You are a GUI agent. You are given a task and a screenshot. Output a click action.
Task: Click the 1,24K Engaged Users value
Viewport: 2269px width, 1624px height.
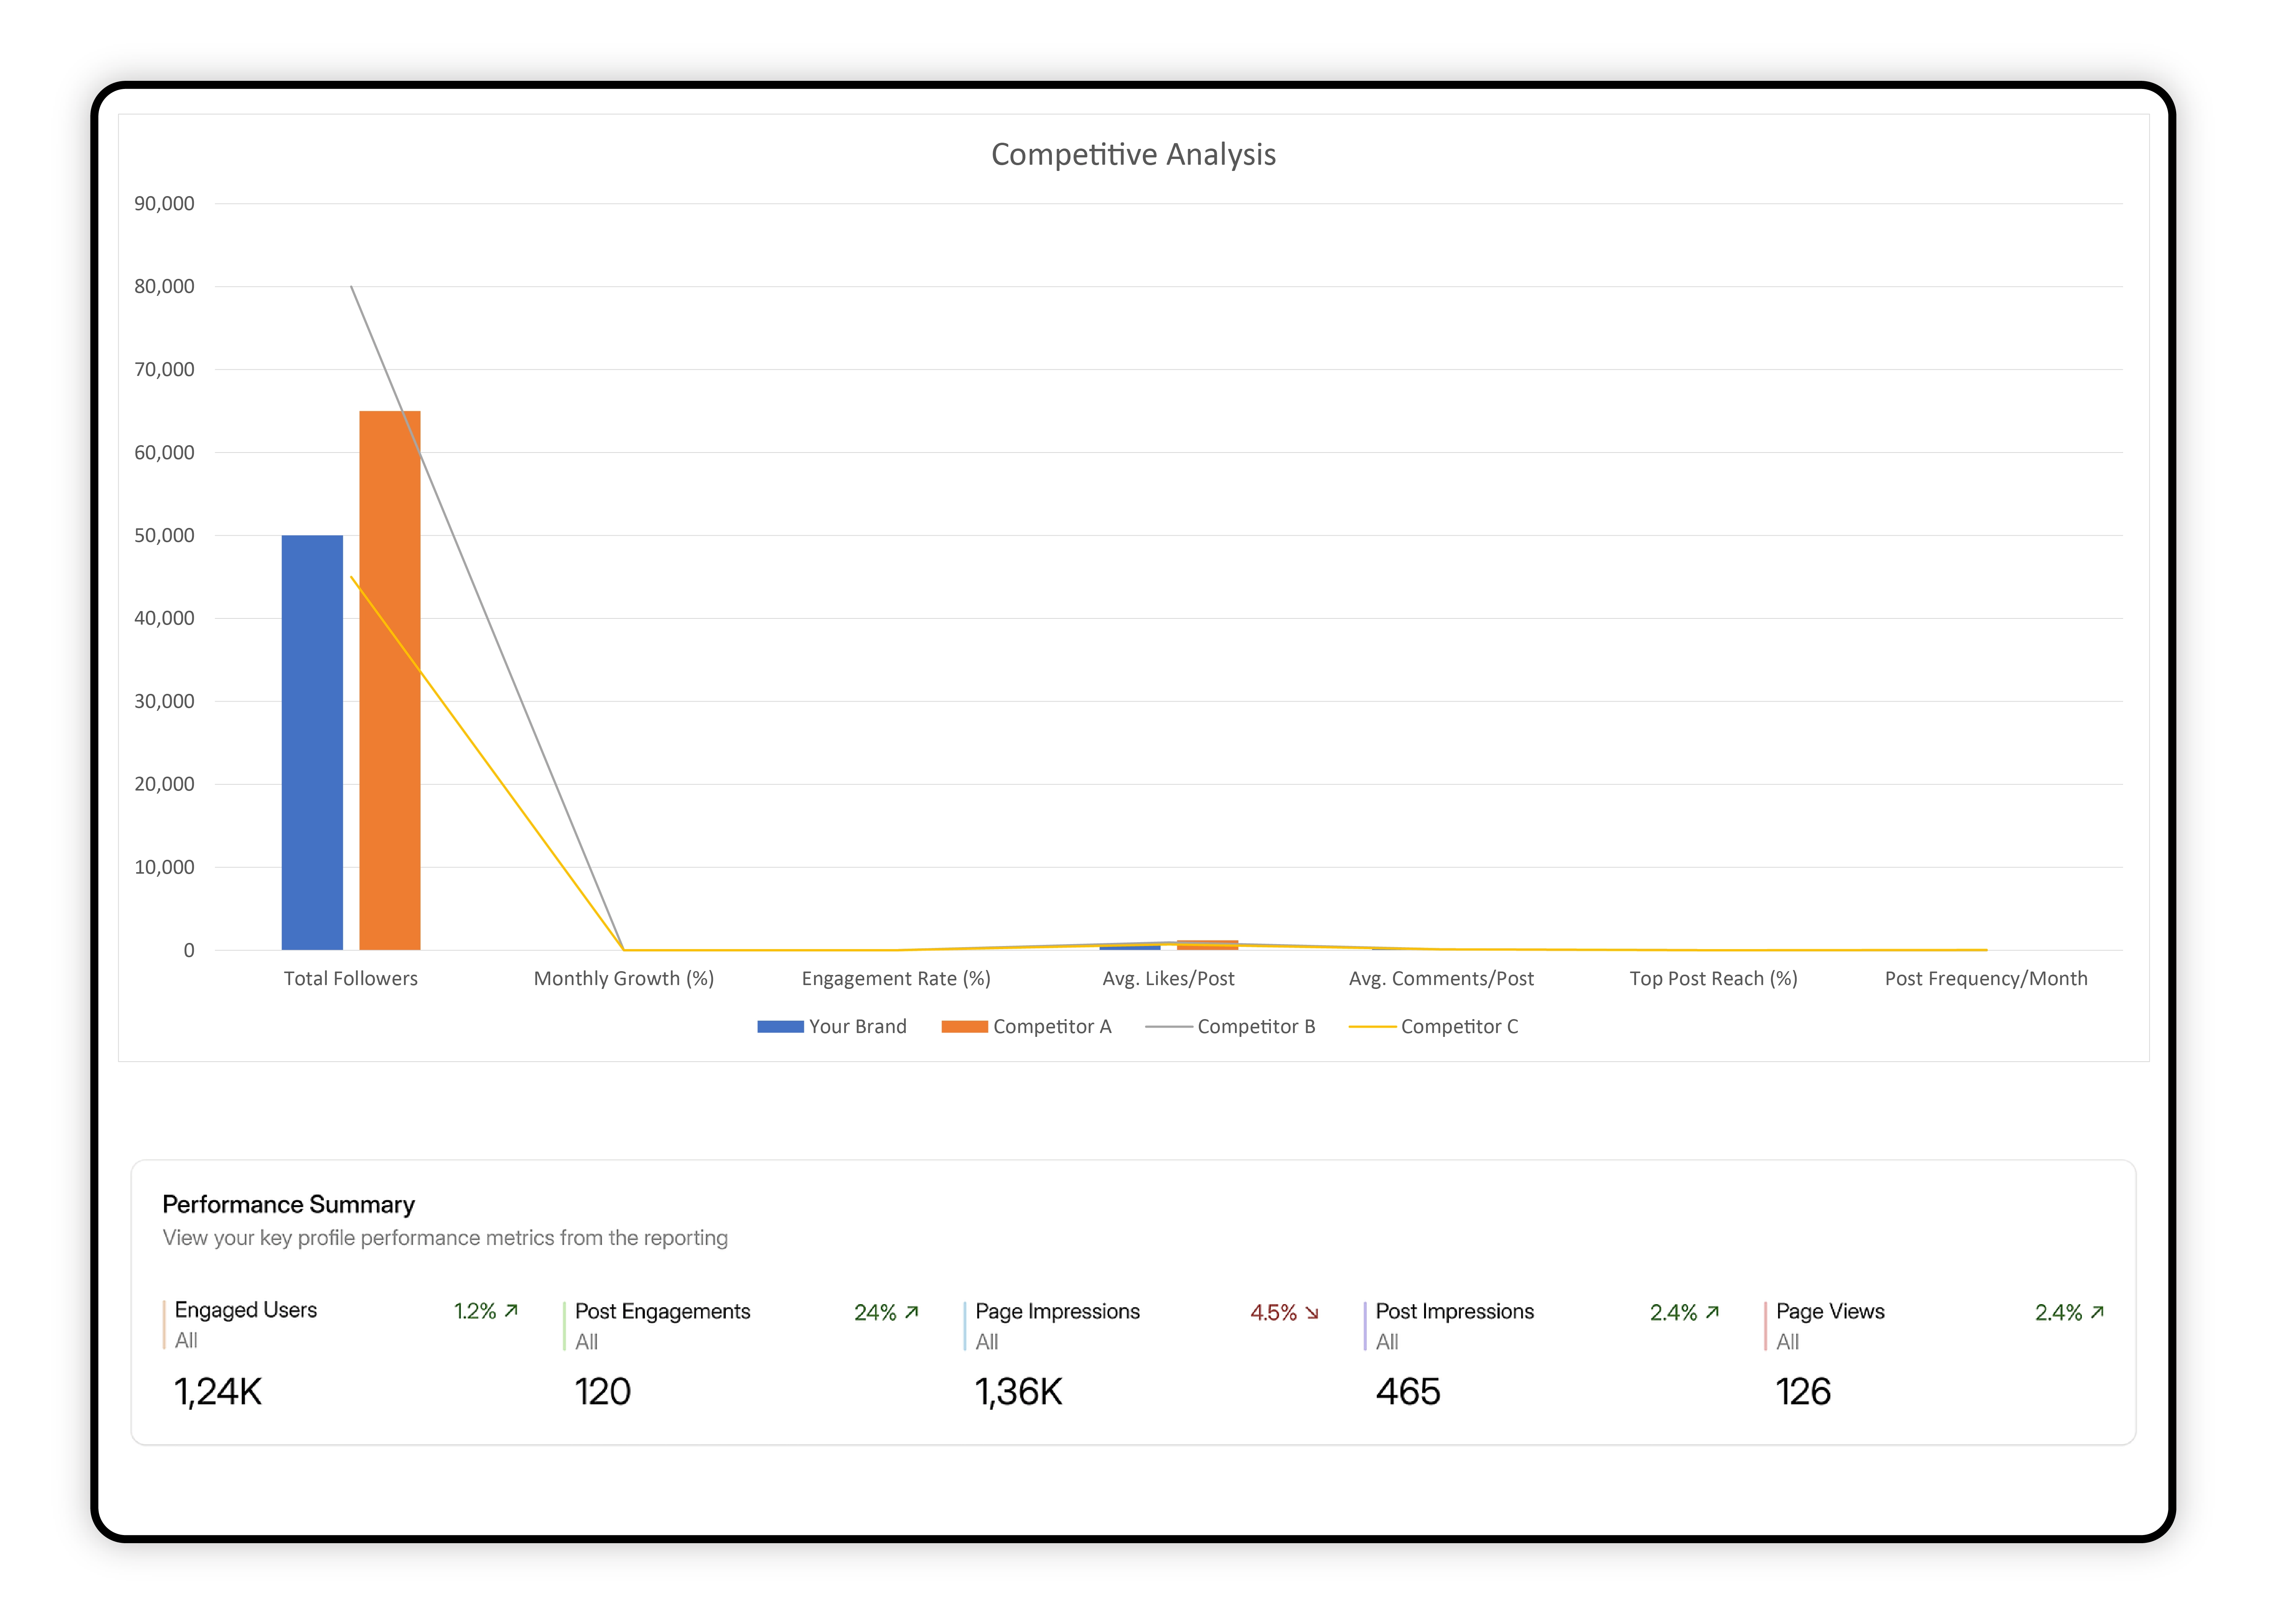click(x=217, y=1392)
